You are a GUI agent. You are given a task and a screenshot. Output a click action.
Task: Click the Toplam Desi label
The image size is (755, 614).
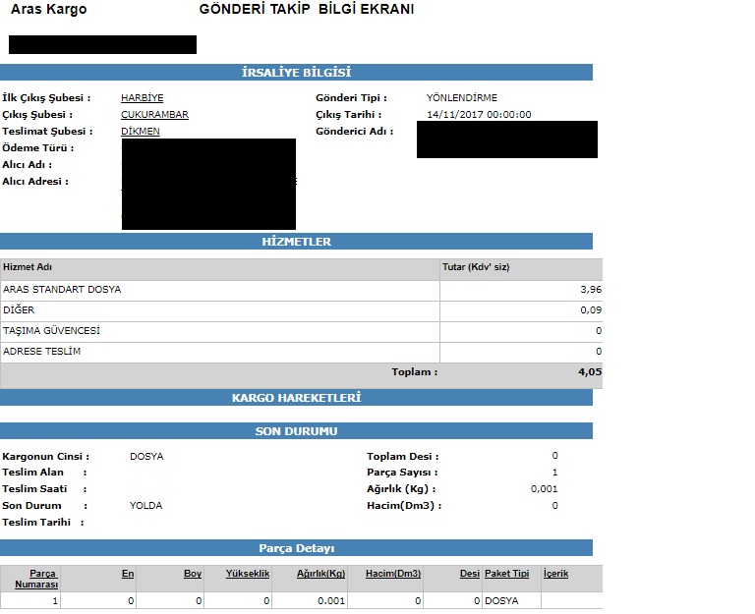[x=402, y=456]
